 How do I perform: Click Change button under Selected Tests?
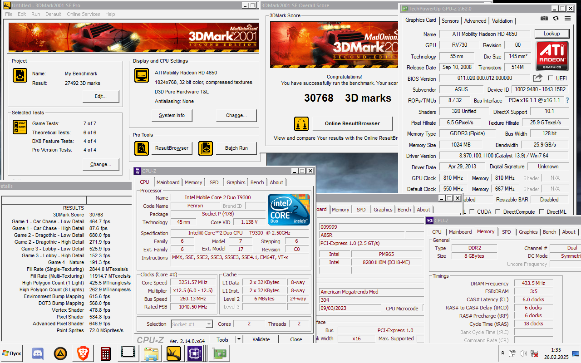pyautogui.click(x=101, y=164)
